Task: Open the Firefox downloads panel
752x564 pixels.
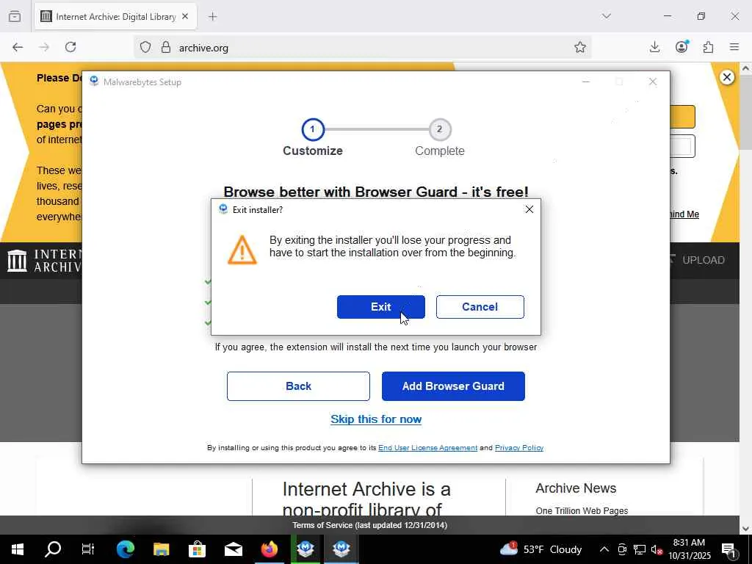Action: coord(654,47)
